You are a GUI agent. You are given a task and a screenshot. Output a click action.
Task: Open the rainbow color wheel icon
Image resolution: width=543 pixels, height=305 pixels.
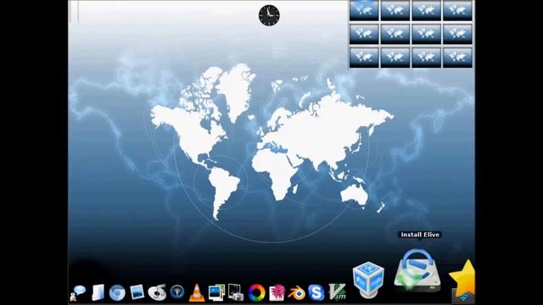tap(256, 293)
